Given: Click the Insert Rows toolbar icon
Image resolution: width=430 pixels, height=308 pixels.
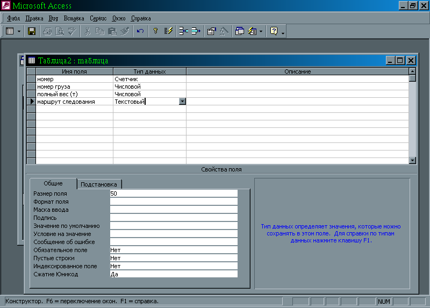Looking at the screenshot, I should [183, 31].
